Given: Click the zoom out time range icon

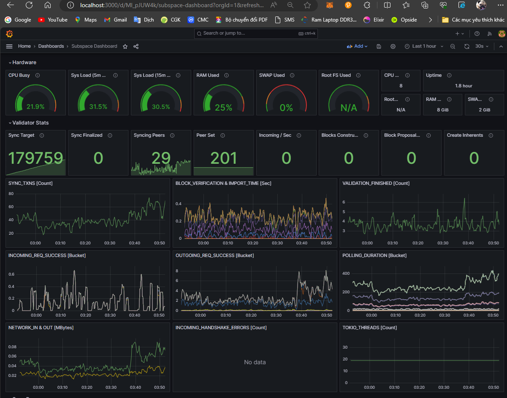Looking at the screenshot, I should pyautogui.click(x=453, y=46).
